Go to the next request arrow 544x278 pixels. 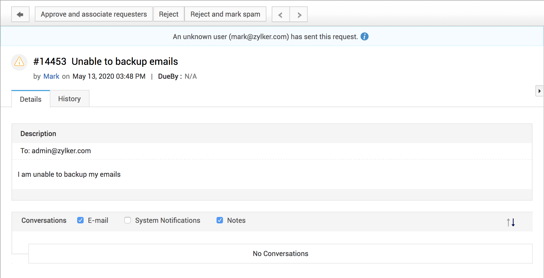point(299,14)
